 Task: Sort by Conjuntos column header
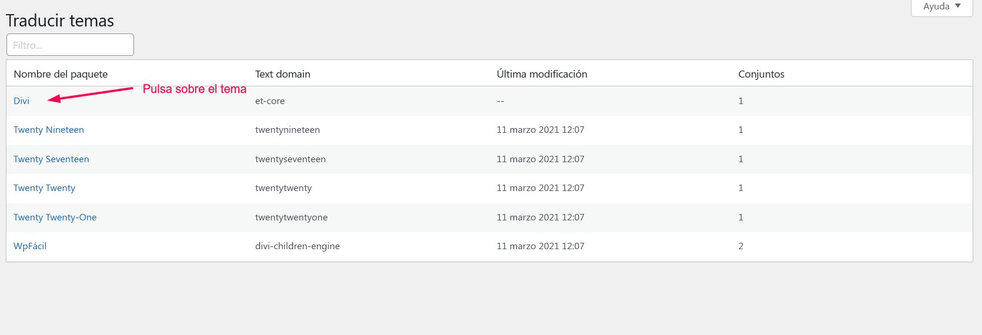(x=761, y=74)
